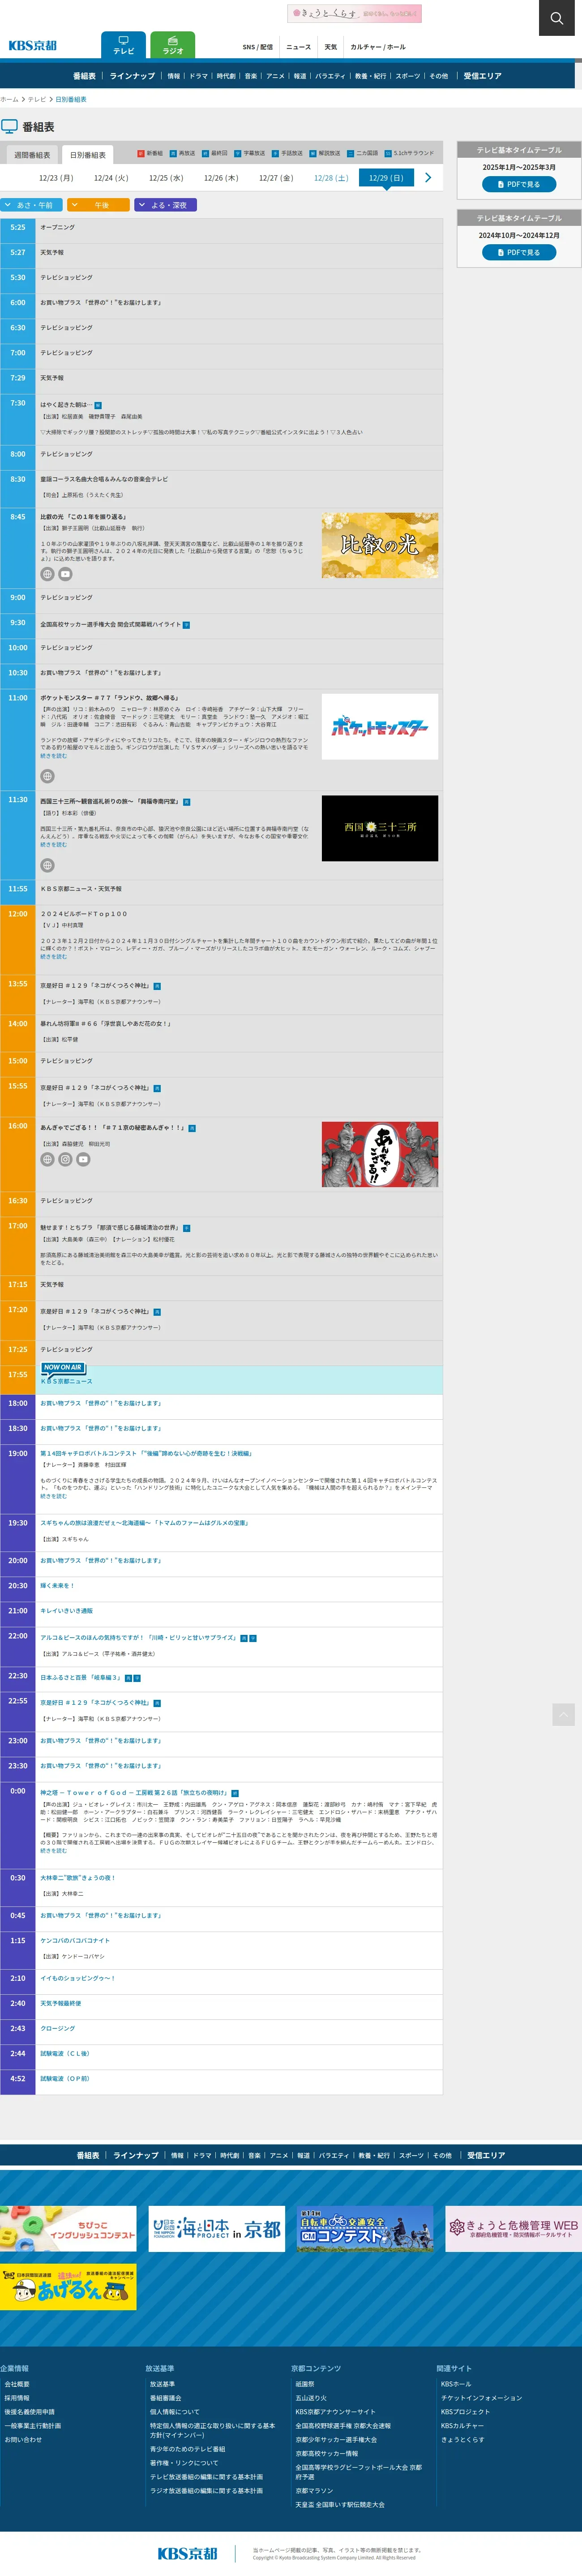The width and height of the screenshot is (582, 2576).
Task: Download the 2025年1月～3月 timetable PDF
Action: (519, 184)
